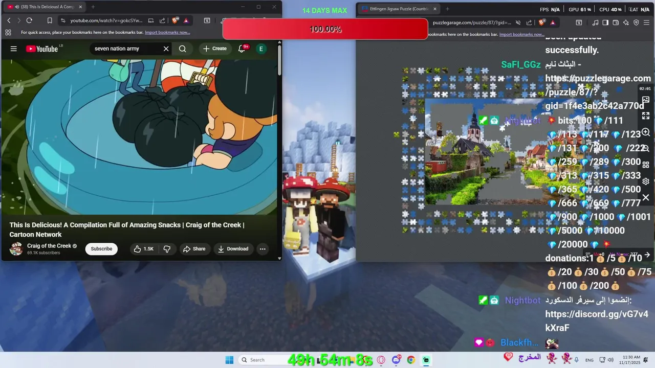
Task: Select the This Is Delicious YouTube tab
Action: pyautogui.click(x=45, y=7)
